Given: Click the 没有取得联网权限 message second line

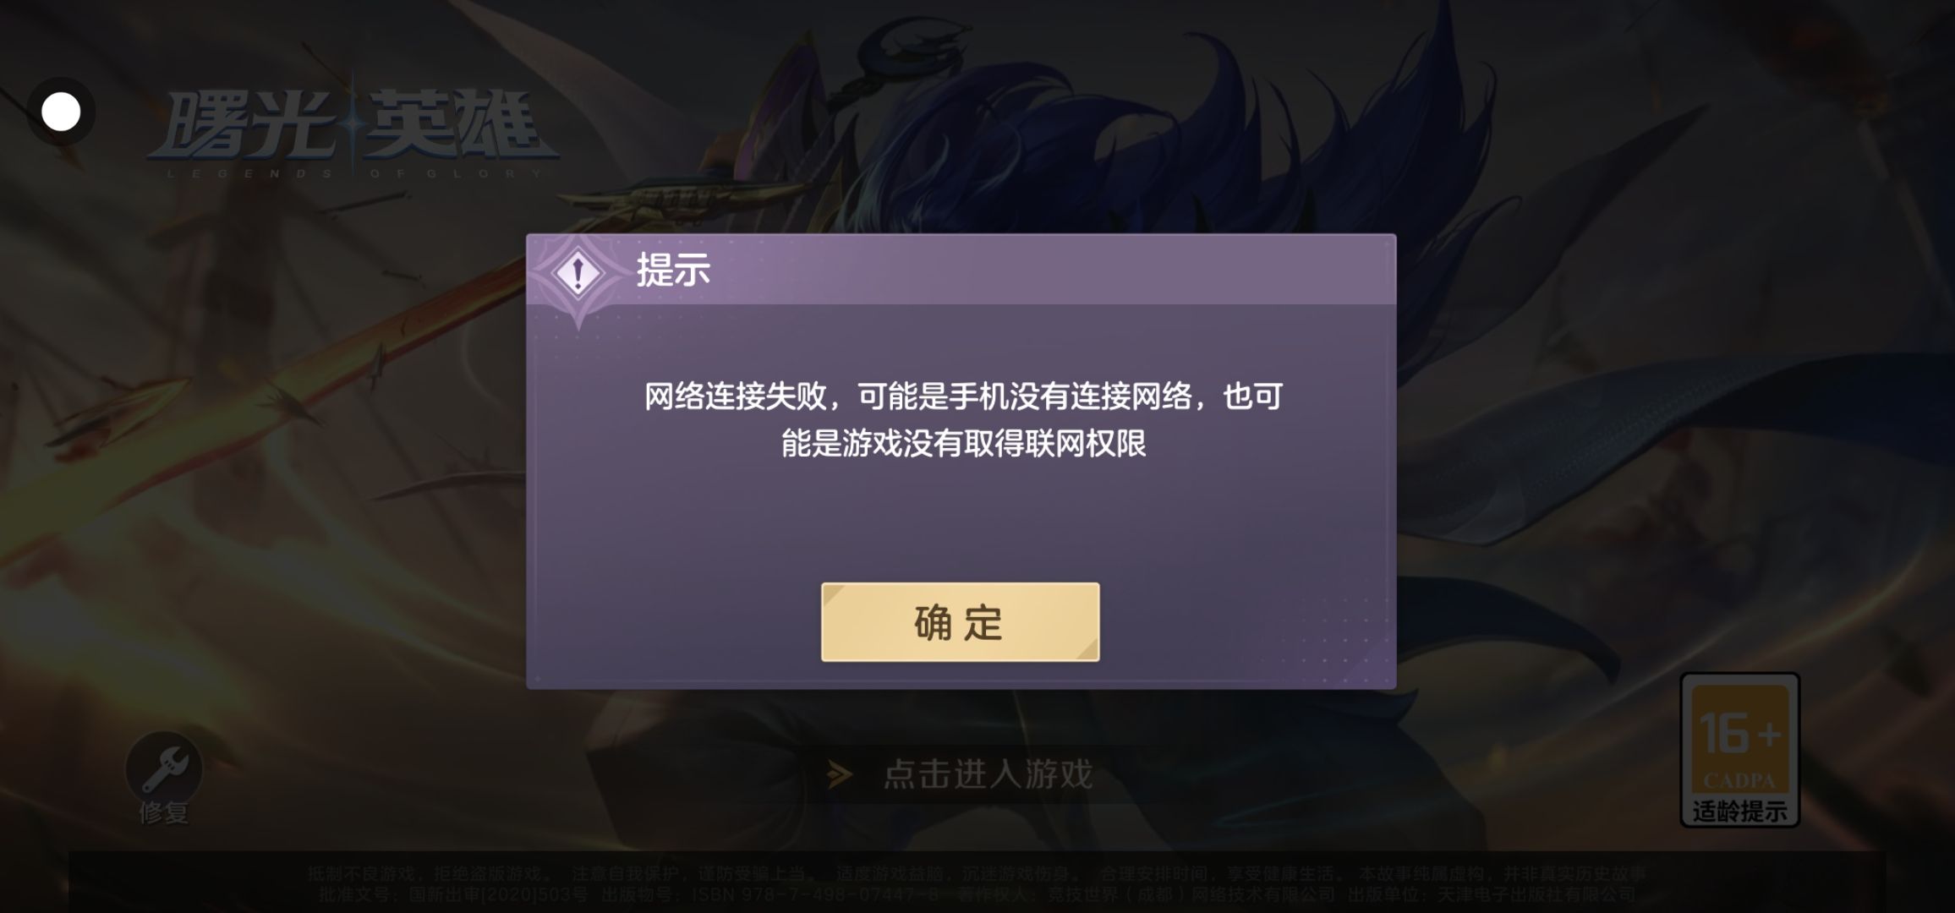Looking at the screenshot, I should coord(964,443).
